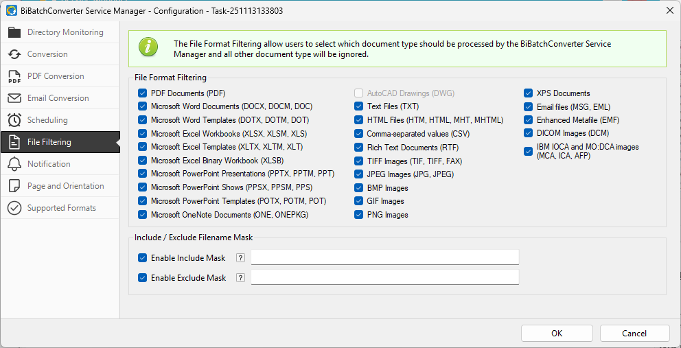
Task: Disable XPS Documents format filtering
Action: point(529,93)
